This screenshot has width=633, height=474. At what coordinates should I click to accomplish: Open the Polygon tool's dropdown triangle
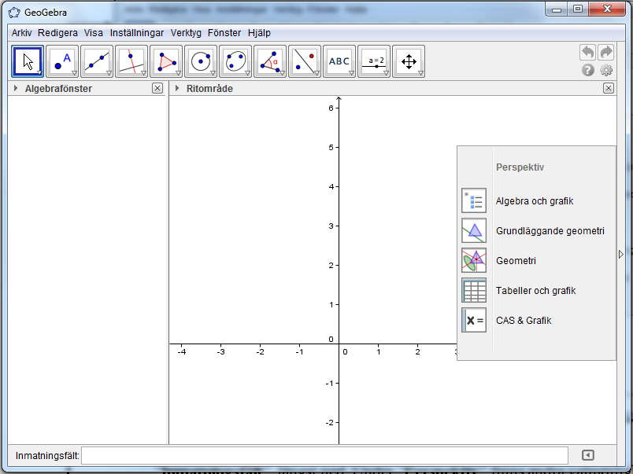tap(179, 73)
